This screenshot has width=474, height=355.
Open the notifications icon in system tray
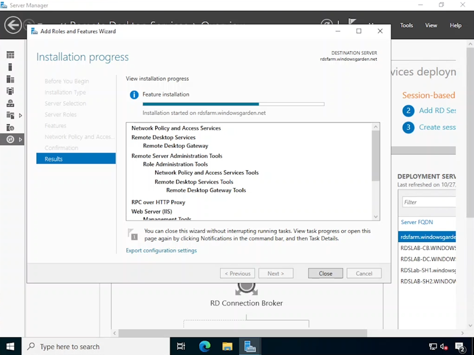point(460,347)
